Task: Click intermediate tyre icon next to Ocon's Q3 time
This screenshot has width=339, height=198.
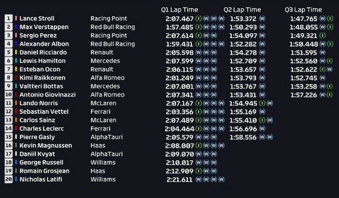Action: click(x=323, y=69)
